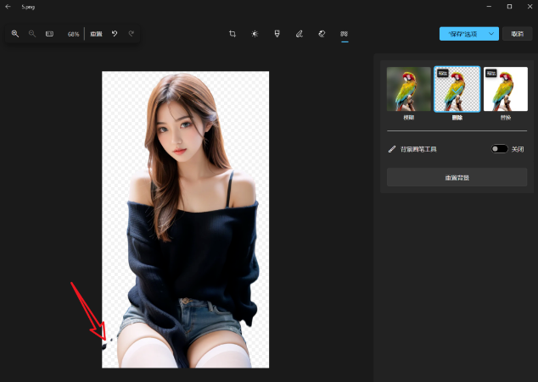This screenshot has width=538, height=382.
Task: Open the erase tool icon
Action: coord(322,34)
